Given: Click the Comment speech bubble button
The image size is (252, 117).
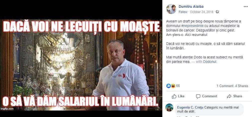Looking at the screenshot, I should coord(207,96).
